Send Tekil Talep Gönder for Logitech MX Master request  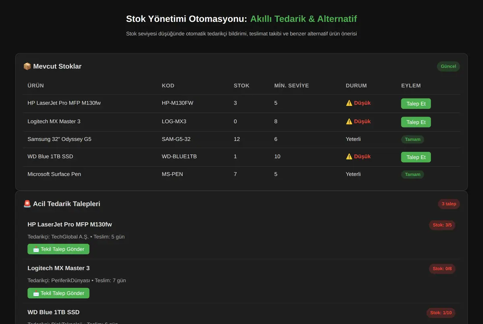[x=58, y=293]
